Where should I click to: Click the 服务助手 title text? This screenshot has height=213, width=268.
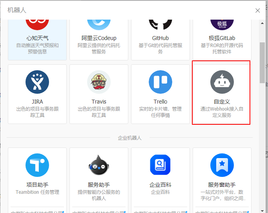coord(99,185)
